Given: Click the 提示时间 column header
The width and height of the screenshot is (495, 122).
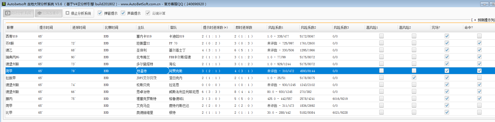Looking at the screenshot, I should [x=46, y=27].
